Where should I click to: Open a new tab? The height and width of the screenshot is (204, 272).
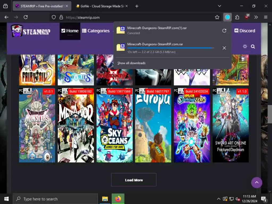coord(137,6)
